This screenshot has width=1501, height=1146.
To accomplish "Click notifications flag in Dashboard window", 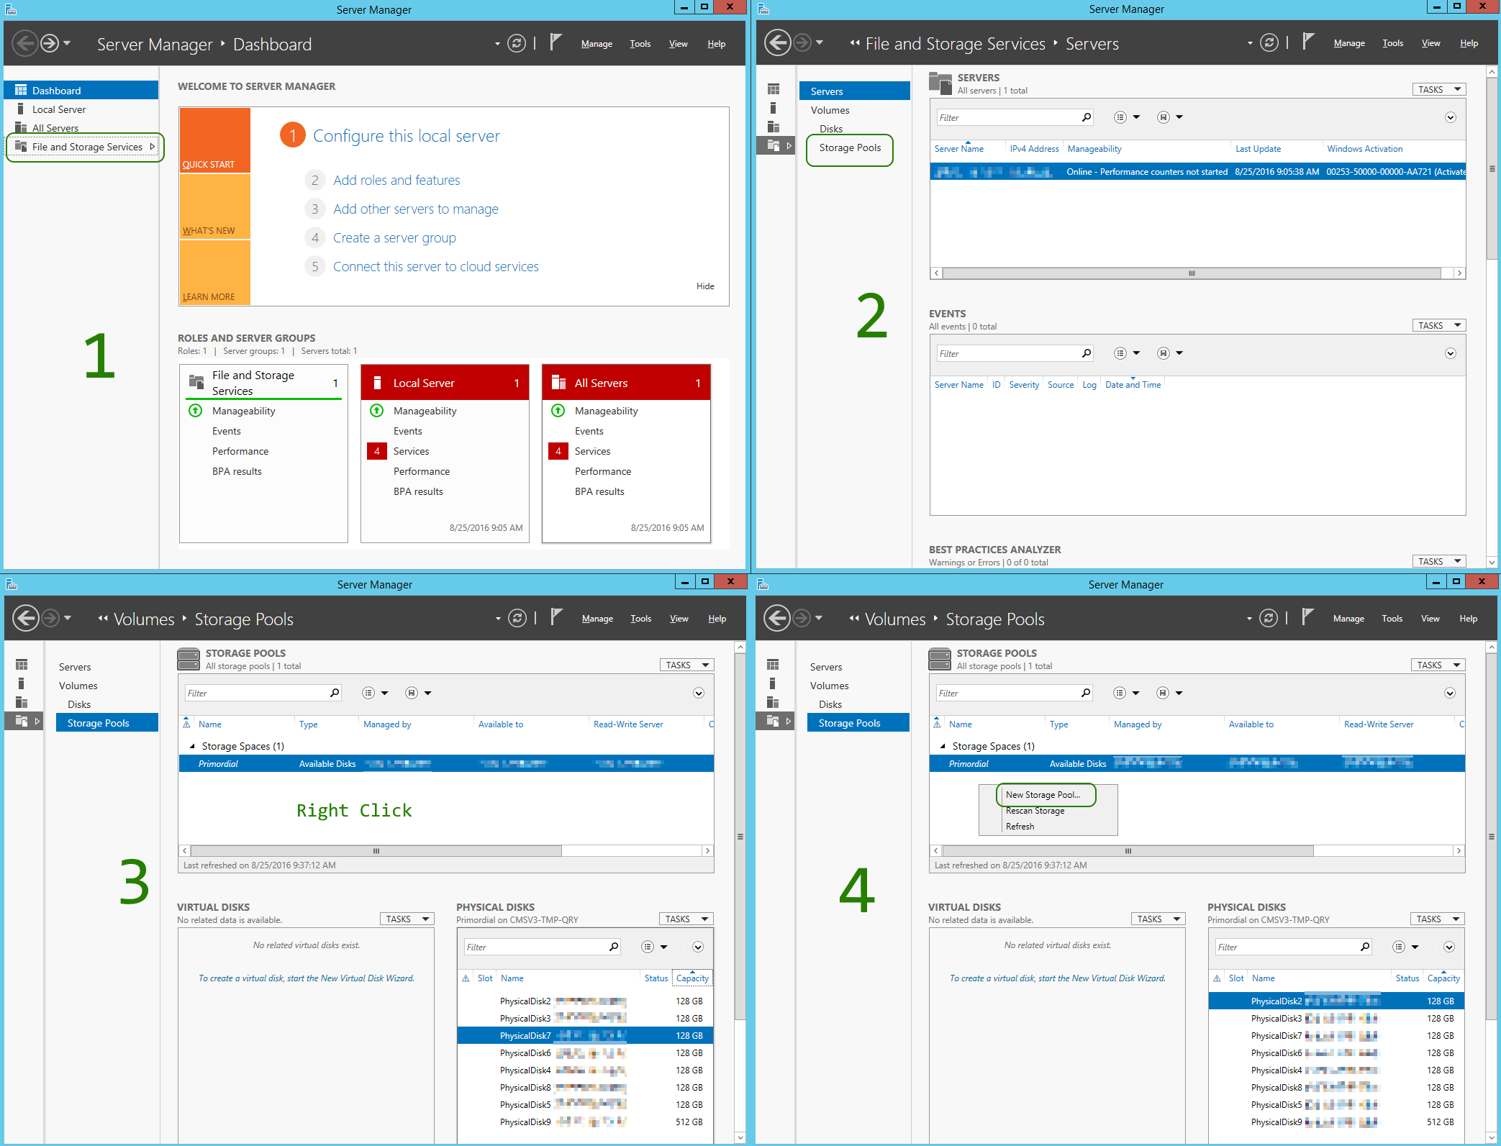I will coord(555,42).
